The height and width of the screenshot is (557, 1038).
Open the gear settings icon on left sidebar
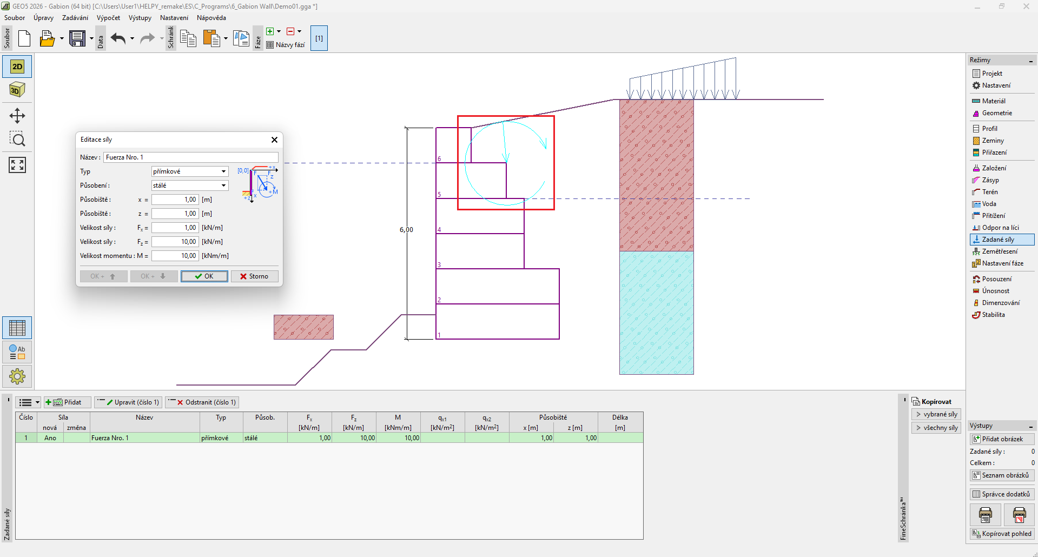pyautogui.click(x=17, y=376)
